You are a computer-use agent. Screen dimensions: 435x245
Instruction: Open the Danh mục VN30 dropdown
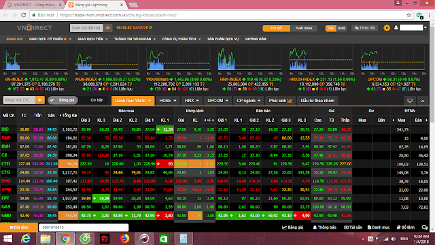(x=133, y=101)
